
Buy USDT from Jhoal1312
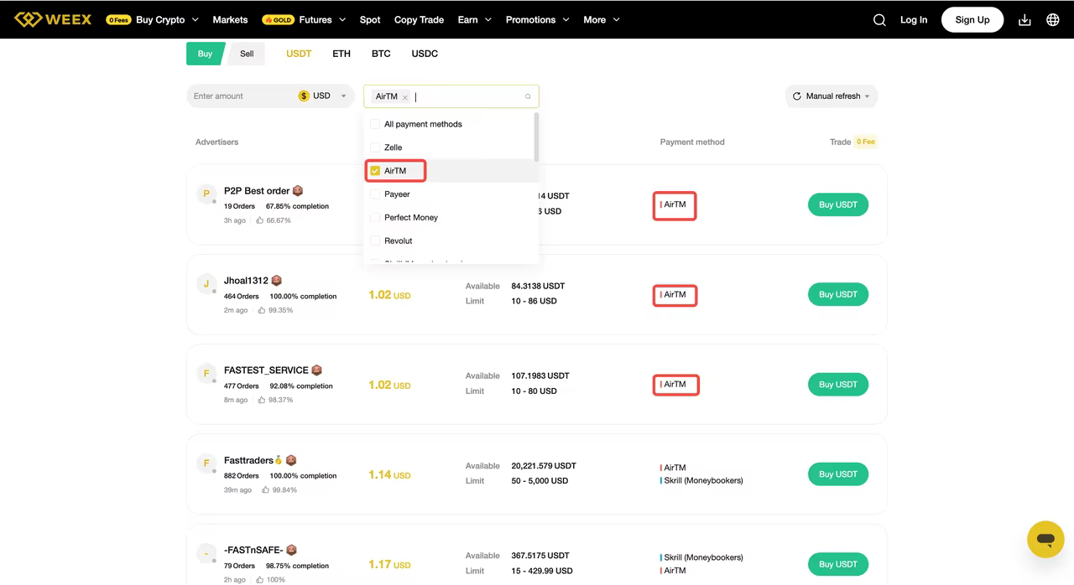pos(837,294)
